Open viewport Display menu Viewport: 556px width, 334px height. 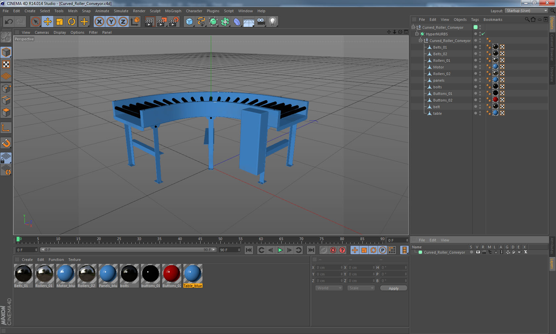(x=60, y=32)
